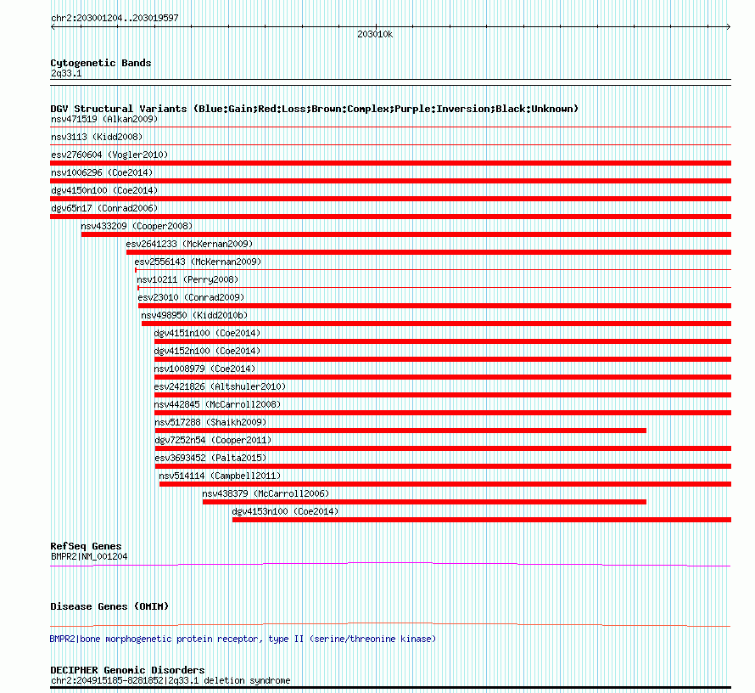The image size is (755, 693).
Task: Click the red bar under nsv517288 (Shaikh2009)
Action: [x=400, y=431]
